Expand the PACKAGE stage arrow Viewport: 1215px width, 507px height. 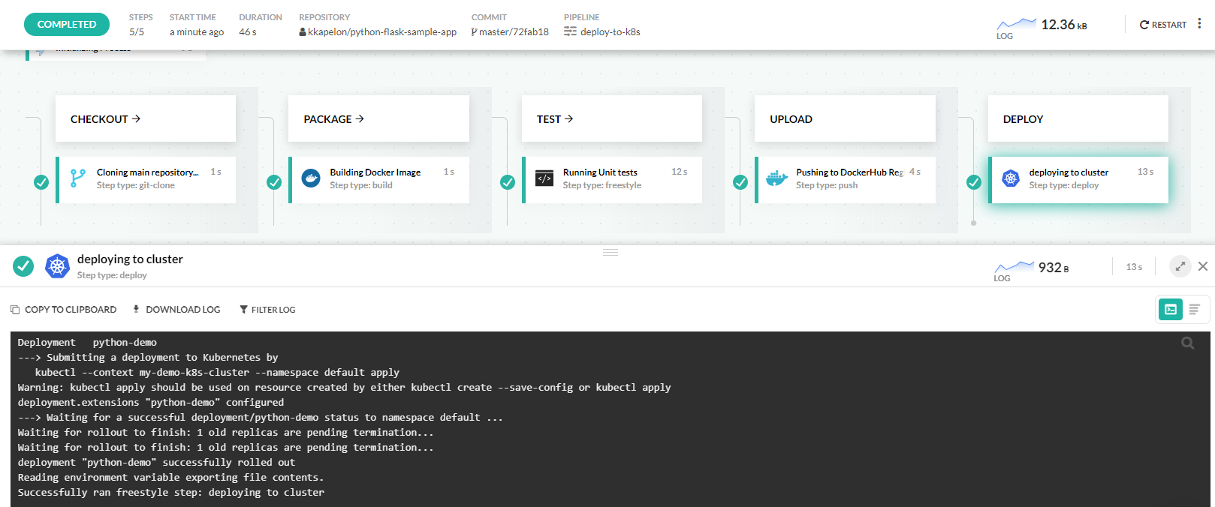coord(360,118)
